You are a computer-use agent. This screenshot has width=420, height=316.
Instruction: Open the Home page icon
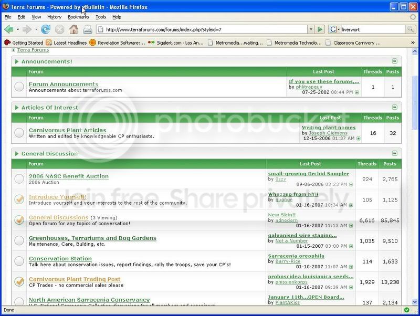(x=73, y=29)
